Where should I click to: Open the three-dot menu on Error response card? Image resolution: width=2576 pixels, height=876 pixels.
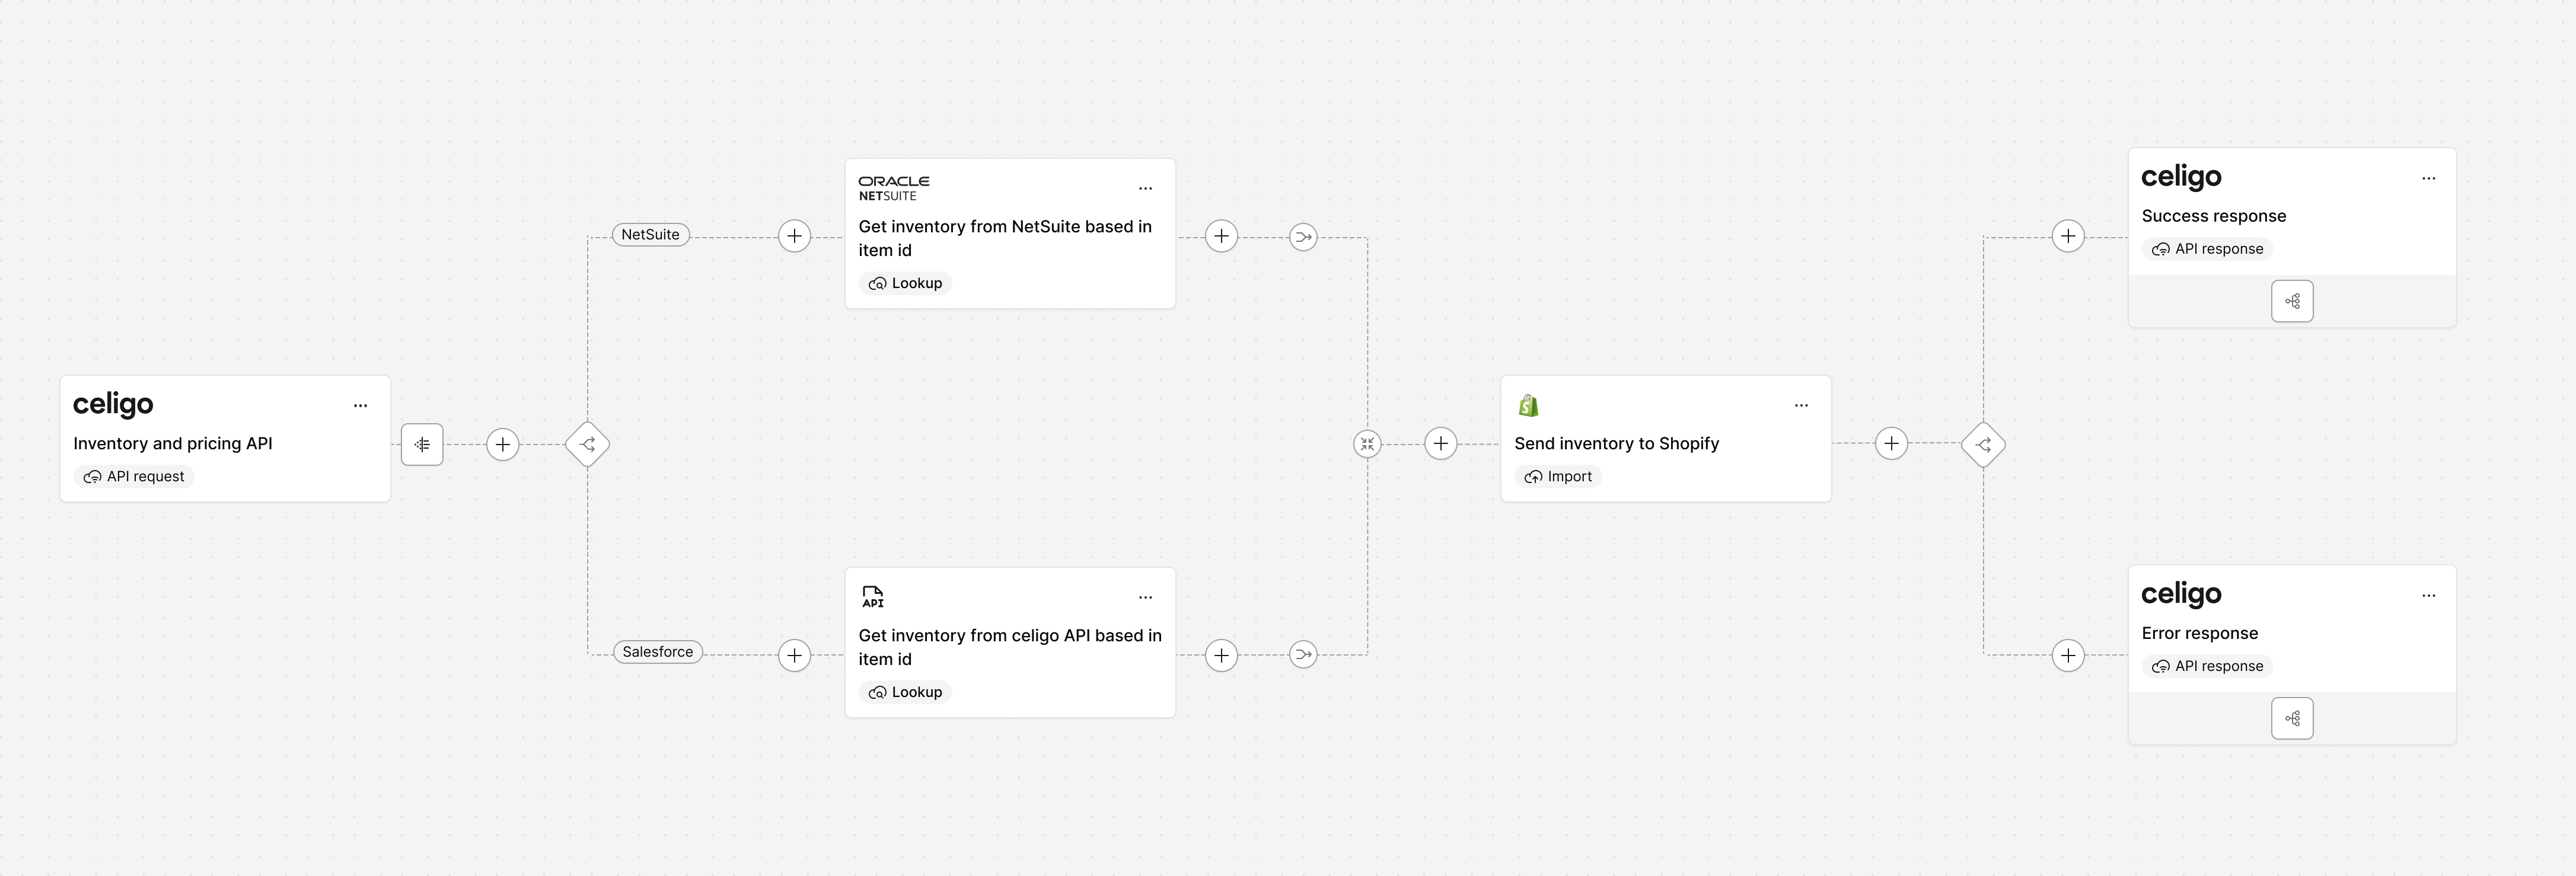click(x=2428, y=596)
